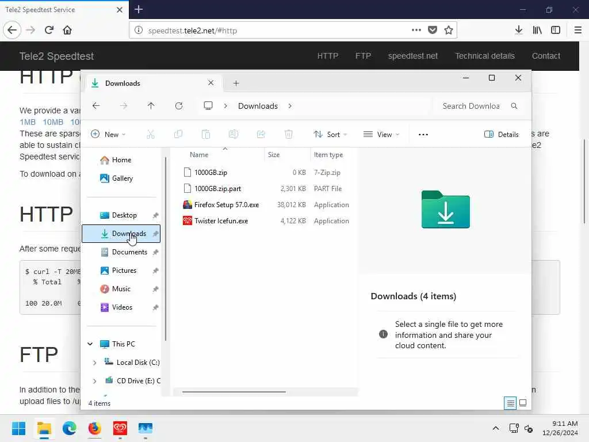
Task: Go back in File Explorer navigation
Action: coord(96,106)
